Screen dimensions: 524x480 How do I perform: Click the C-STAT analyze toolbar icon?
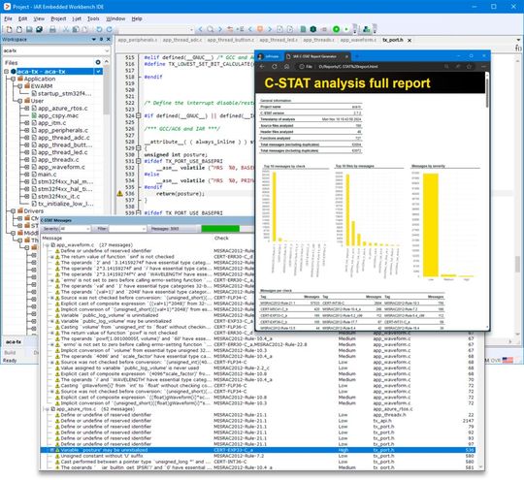point(366,29)
